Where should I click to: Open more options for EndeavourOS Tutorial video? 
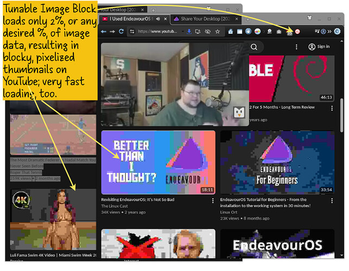click(x=332, y=201)
